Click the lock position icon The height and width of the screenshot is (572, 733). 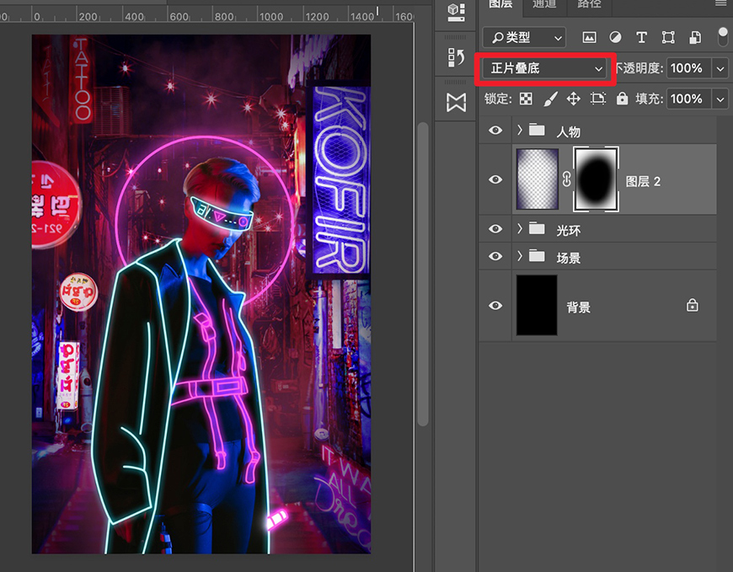tap(573, 99)
